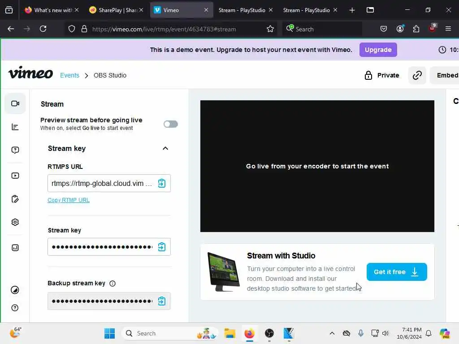Select the first Stream - PlayStudio tab

[x=242, y=10]
